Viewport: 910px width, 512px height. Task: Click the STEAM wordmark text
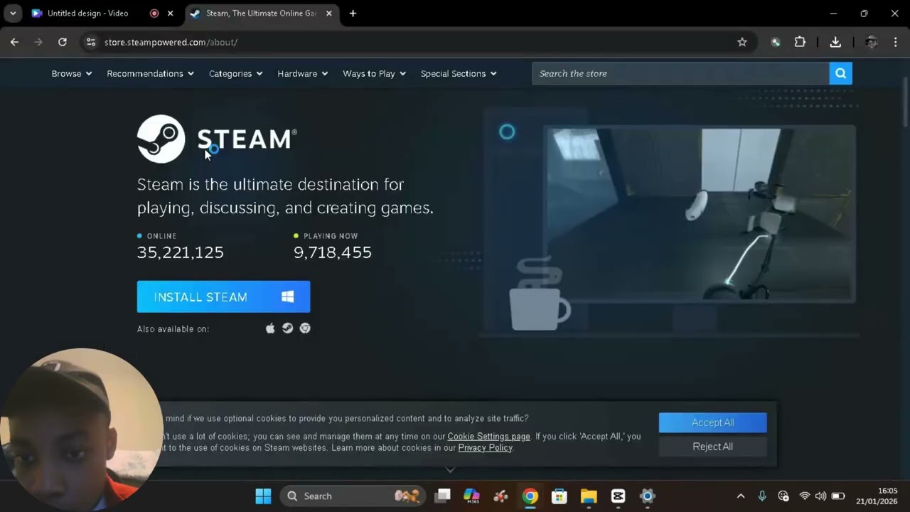[x=246, y=139]
